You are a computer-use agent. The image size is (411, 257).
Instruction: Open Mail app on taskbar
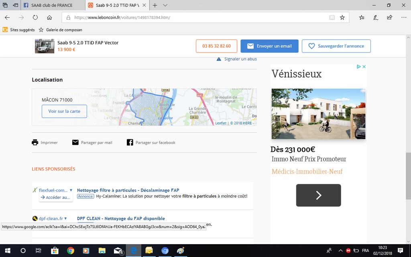[118, 251]
